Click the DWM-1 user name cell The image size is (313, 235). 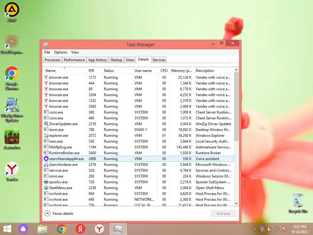click(x=141, y=130)
